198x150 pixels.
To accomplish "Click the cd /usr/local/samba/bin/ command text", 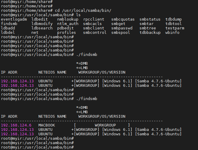I will click(x=83, y=10).
